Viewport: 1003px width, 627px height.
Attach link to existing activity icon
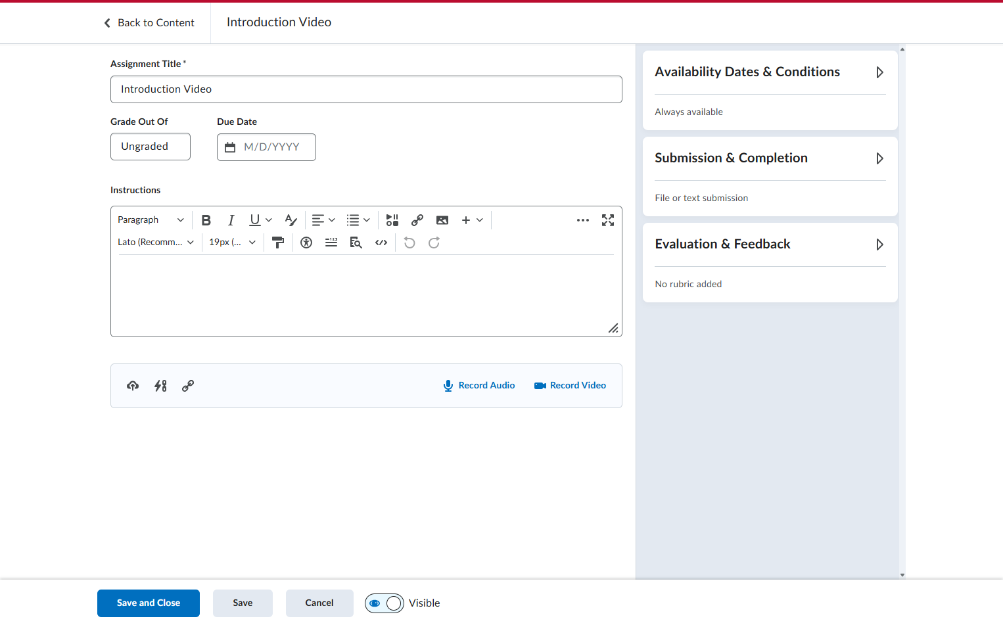[160, 386]
